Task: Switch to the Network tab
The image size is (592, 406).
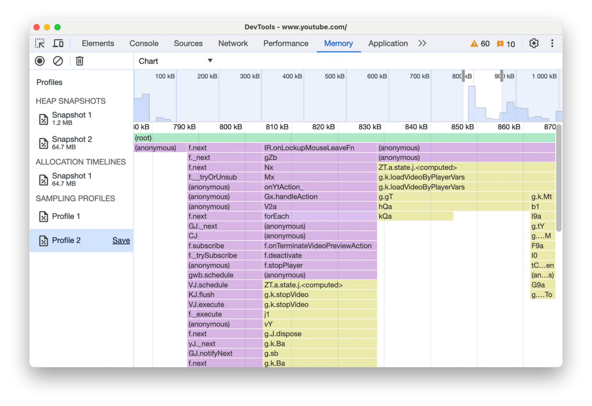Action: (233, 44)
